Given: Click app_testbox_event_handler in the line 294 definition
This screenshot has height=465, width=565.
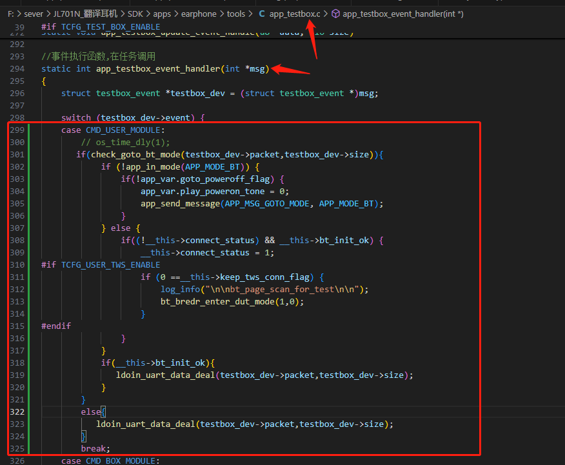Looking at the screenshot, I should [158, 69].
